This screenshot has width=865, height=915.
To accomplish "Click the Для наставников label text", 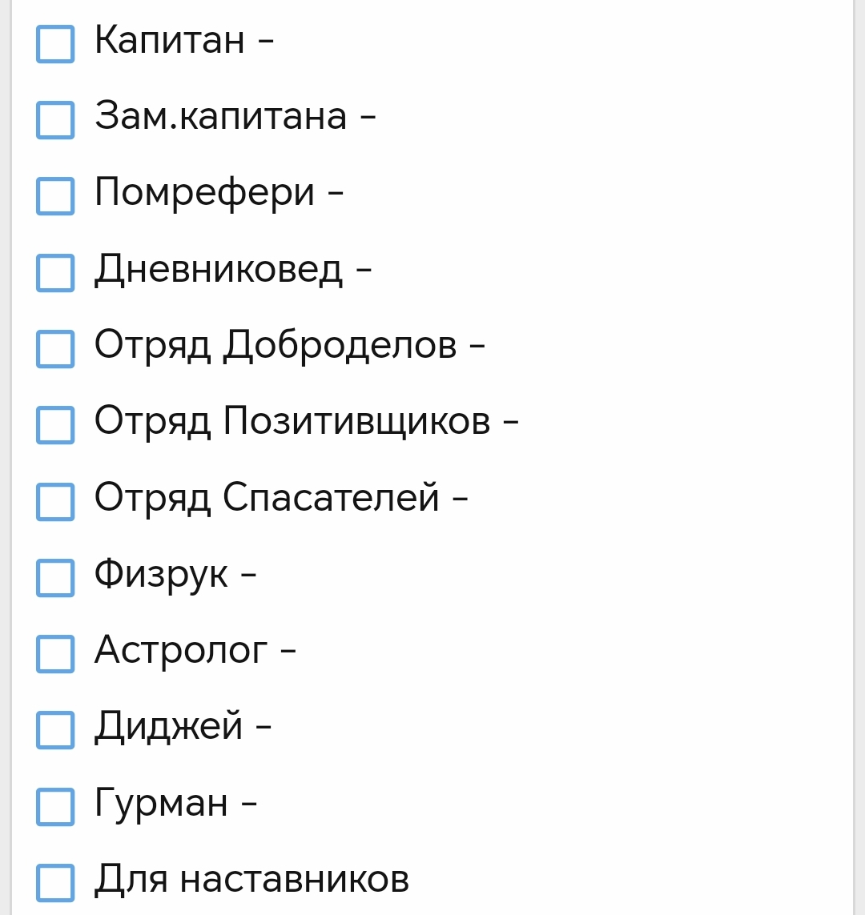I will (x=251, y=880).
